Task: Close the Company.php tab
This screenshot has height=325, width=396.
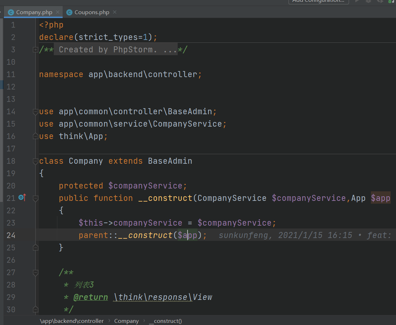Action: 58,12
